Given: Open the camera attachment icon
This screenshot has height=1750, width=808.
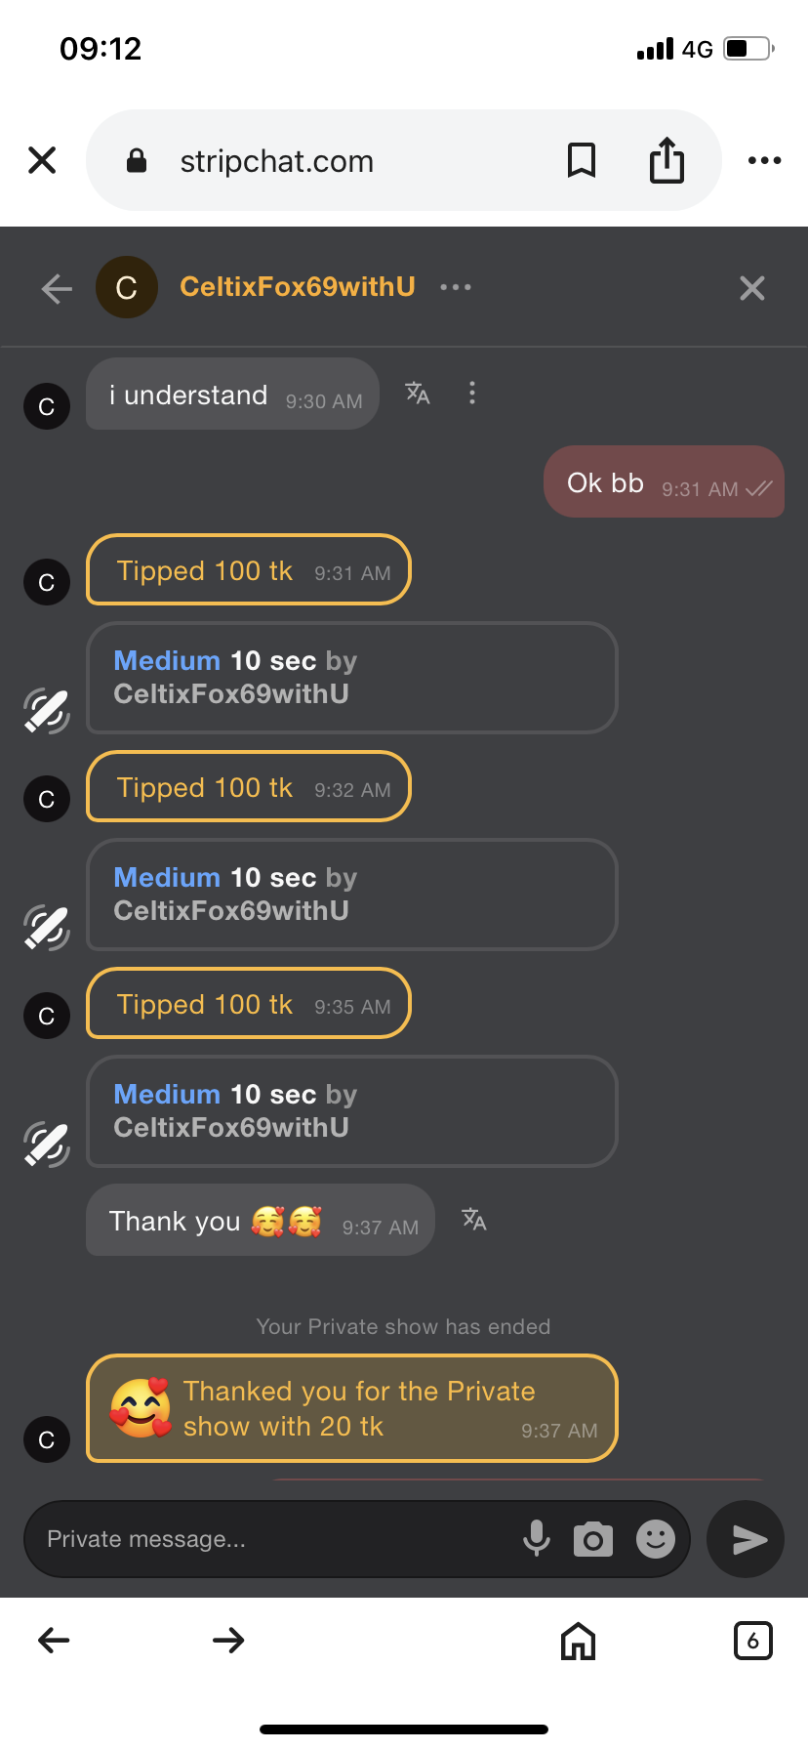Looking at the screenshot, I should tap(592, 1539).
